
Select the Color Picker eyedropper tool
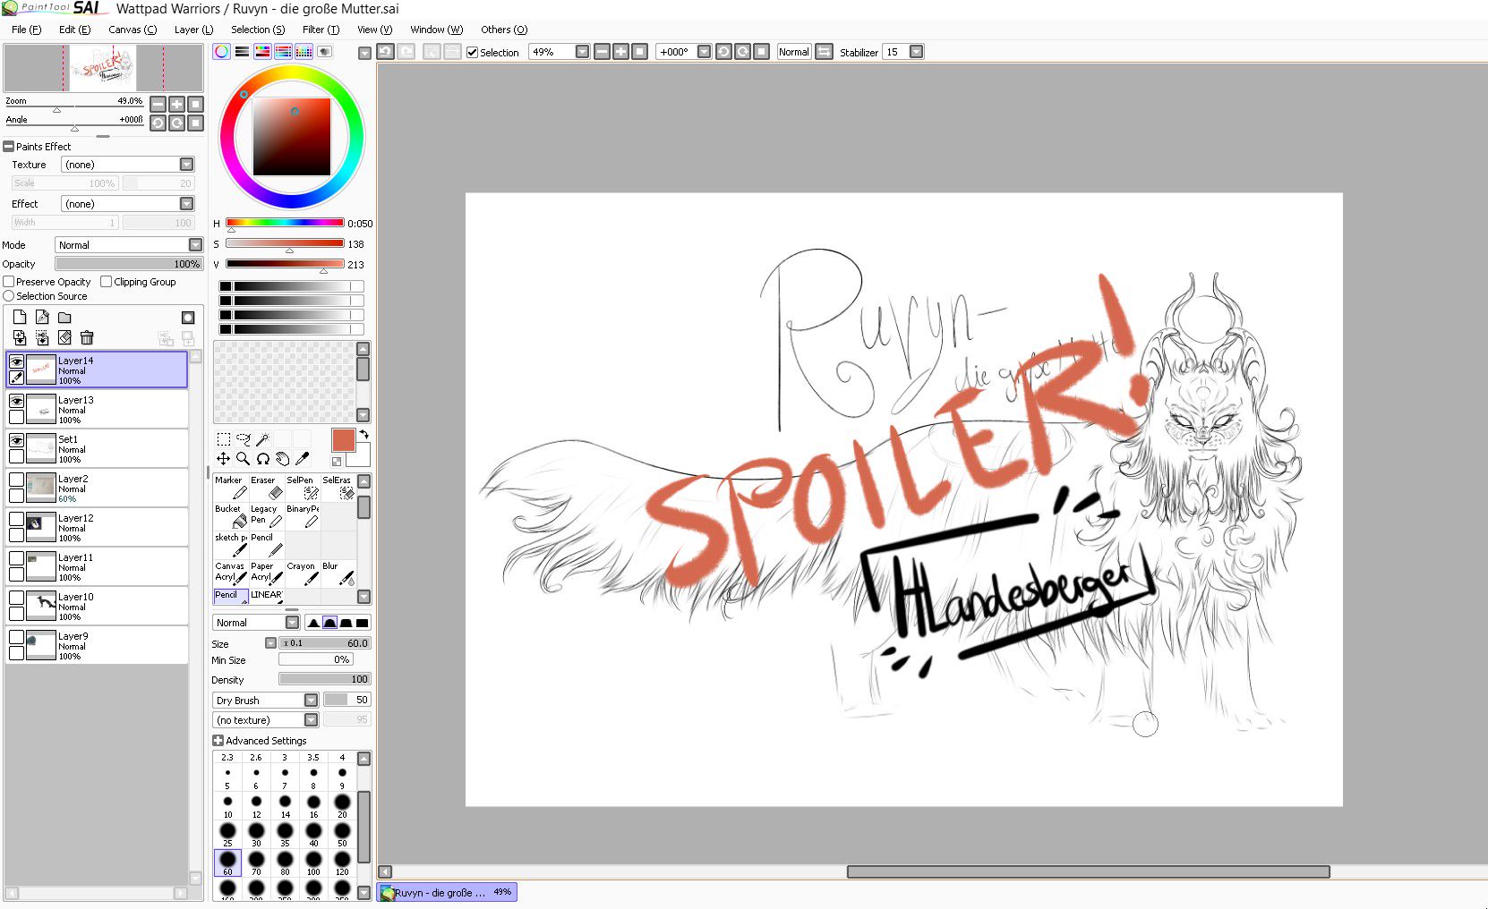coord(303,459)
